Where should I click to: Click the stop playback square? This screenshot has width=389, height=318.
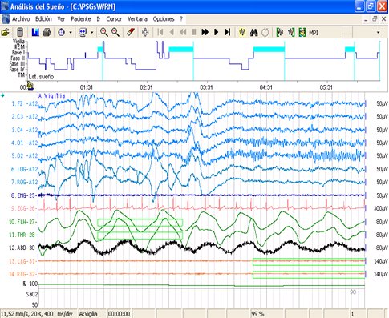tap(194, 33)
